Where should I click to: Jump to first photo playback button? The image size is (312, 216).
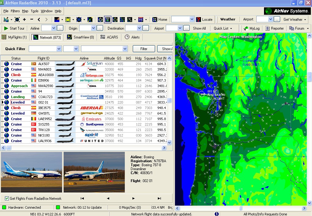pyautogui.click(x=82, y=198)
